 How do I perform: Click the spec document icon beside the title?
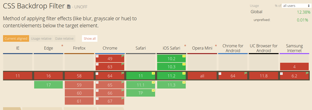click(x=69, y=7)
